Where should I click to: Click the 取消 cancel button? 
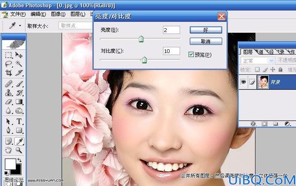(x=206, y=41)
